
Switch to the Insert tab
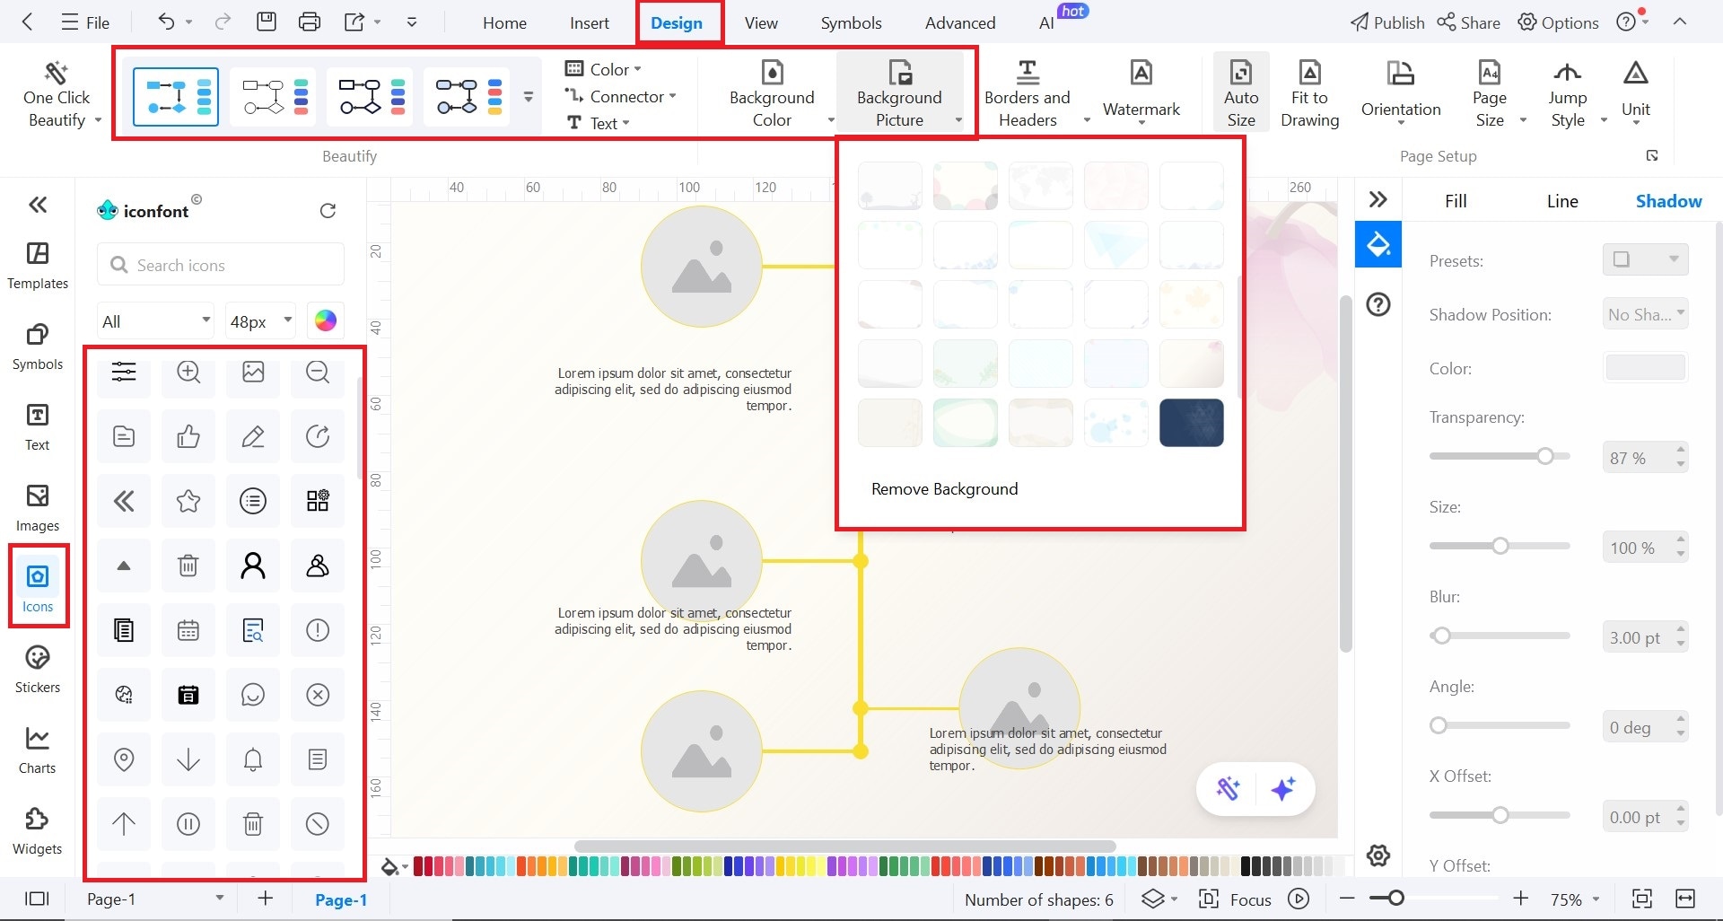589,22
